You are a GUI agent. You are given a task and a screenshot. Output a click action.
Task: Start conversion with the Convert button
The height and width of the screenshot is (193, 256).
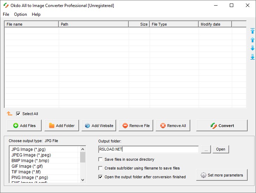pos(222,126)
